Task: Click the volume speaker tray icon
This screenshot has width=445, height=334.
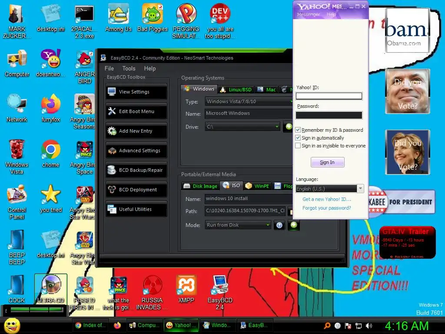Action: (x=369, y=326)
